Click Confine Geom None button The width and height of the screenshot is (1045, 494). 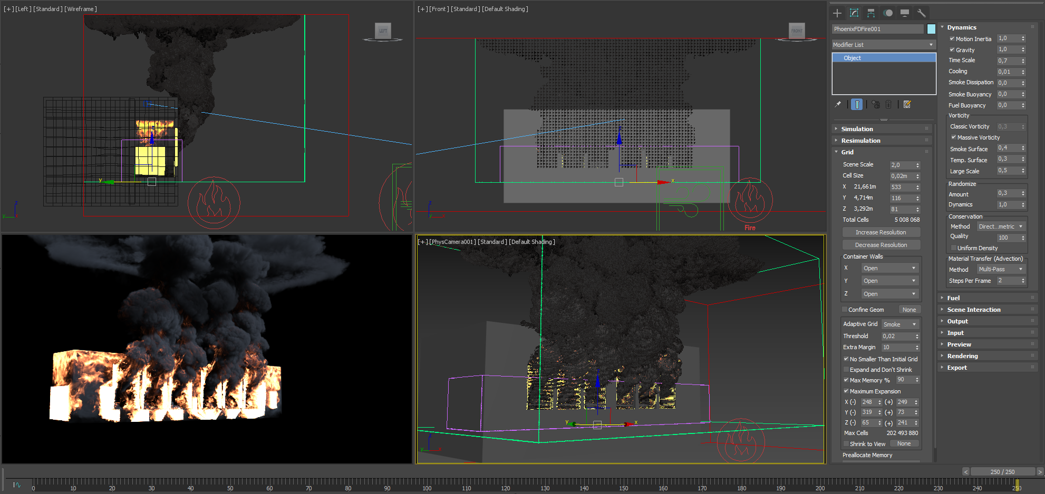coord(909,310)
